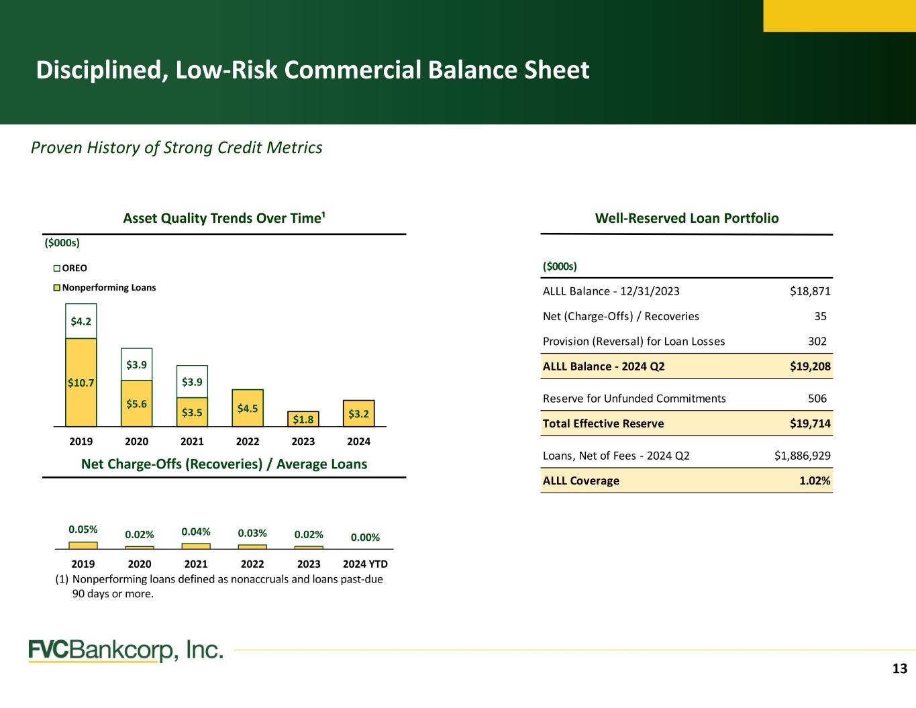
Task: Select the slide title 'Disciplined, Low-Risk Commercial Balance Sheet'
Action: (313, 70)
